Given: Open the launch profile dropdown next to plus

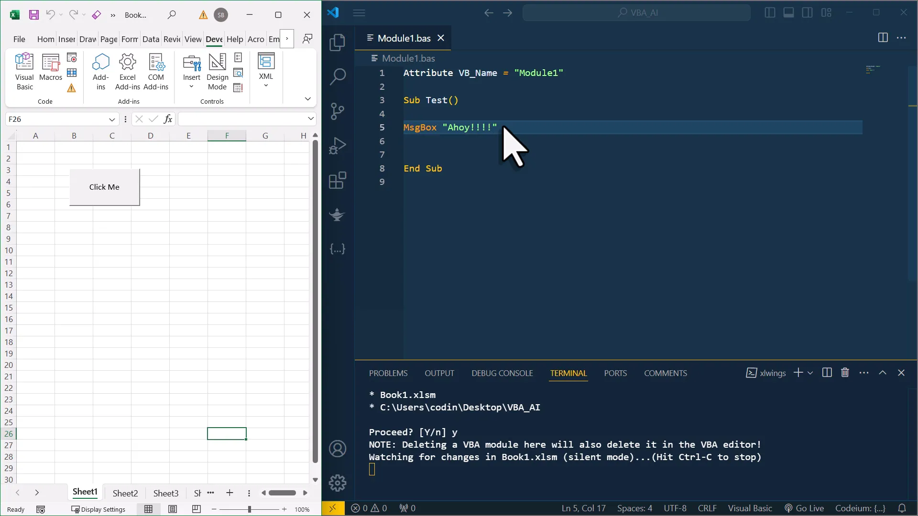Looking at the screenshot, I should tap(809, 373).
